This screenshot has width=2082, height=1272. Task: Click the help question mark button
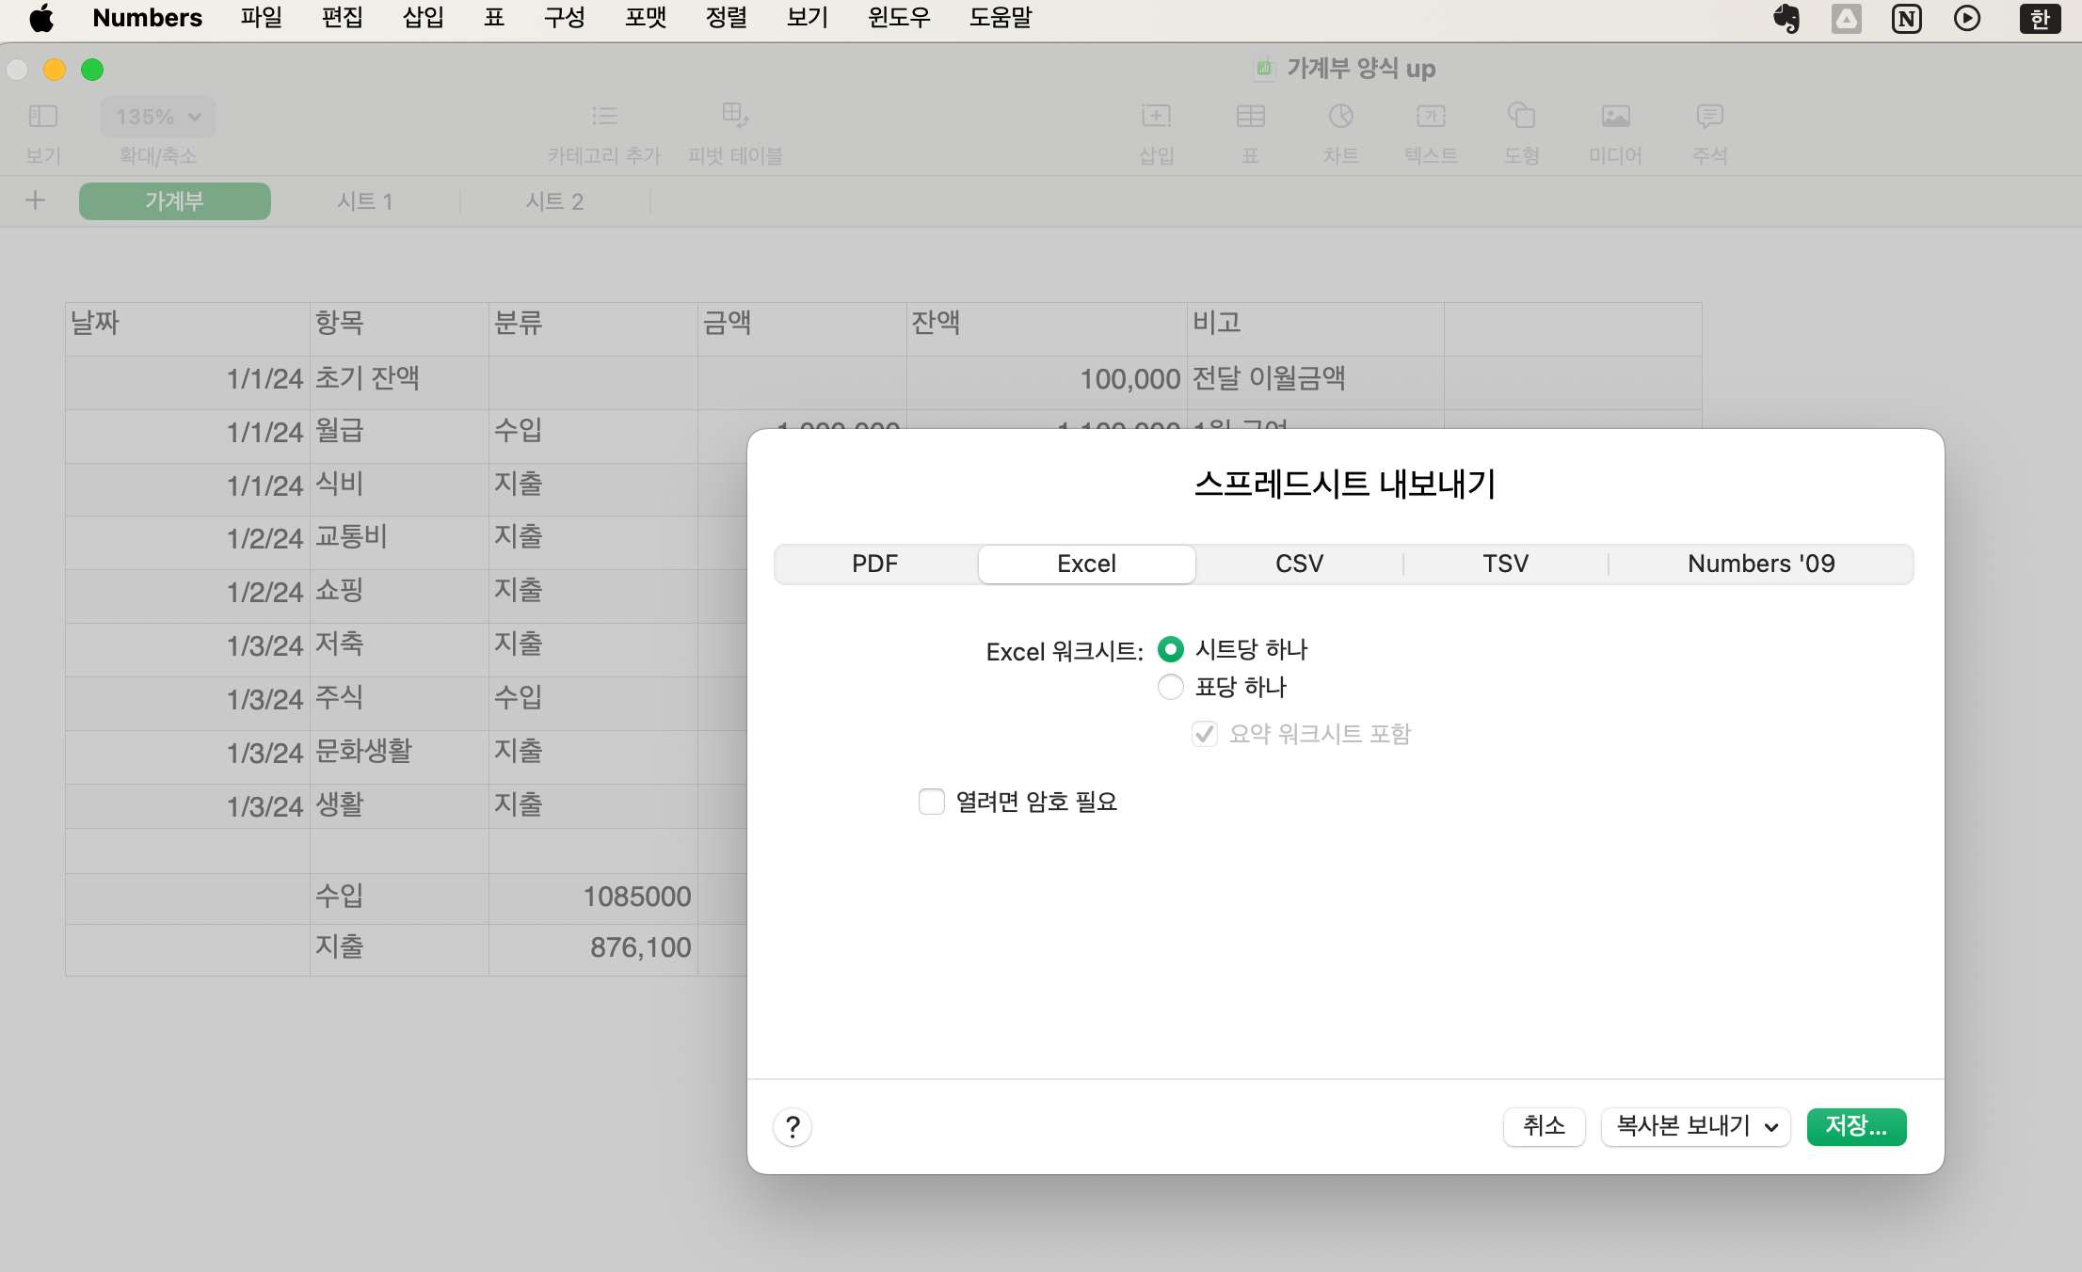(x=793, y=1126)
